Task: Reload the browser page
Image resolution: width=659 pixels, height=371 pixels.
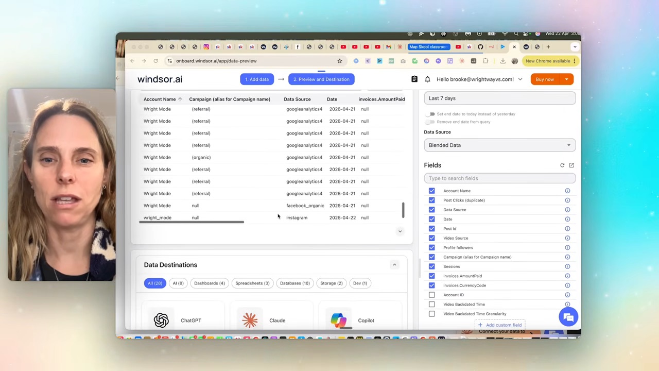Action: (155, 61)
